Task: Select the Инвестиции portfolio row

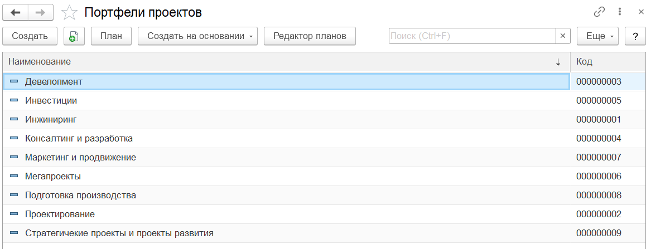Action: 51,101
